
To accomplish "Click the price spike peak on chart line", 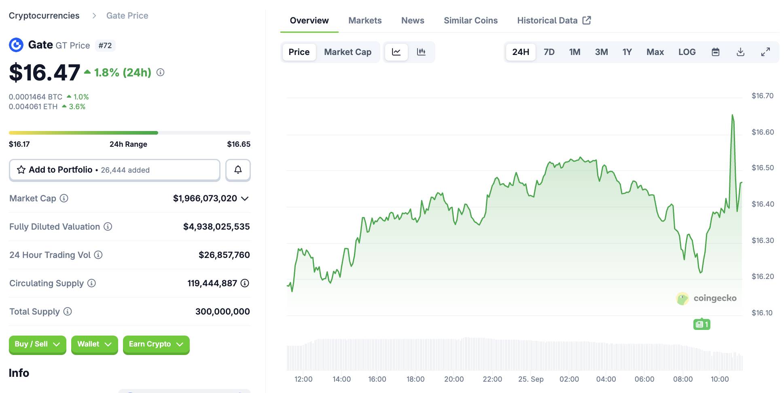I will coord(732,116).
